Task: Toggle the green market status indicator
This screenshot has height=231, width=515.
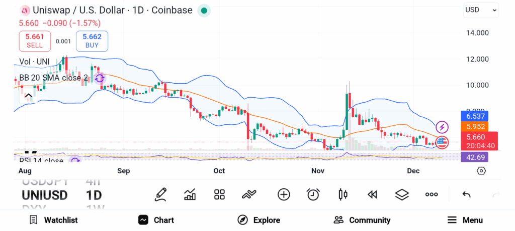Action: click(203, 11)
